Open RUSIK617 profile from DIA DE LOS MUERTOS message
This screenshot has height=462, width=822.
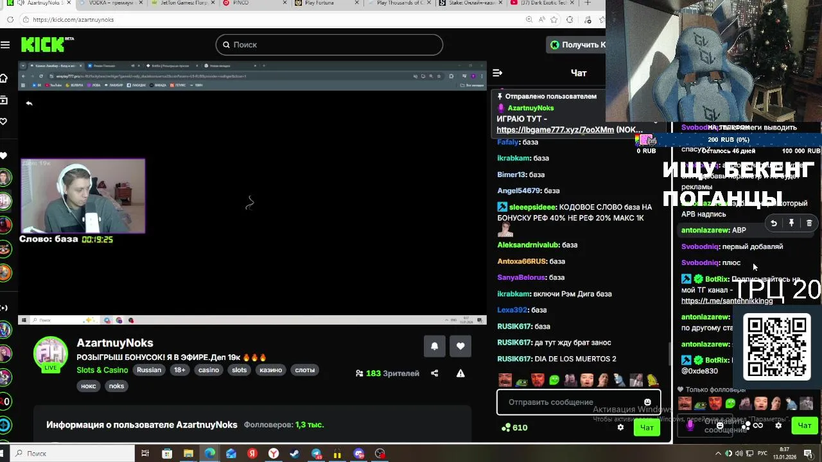coord(514,359)
